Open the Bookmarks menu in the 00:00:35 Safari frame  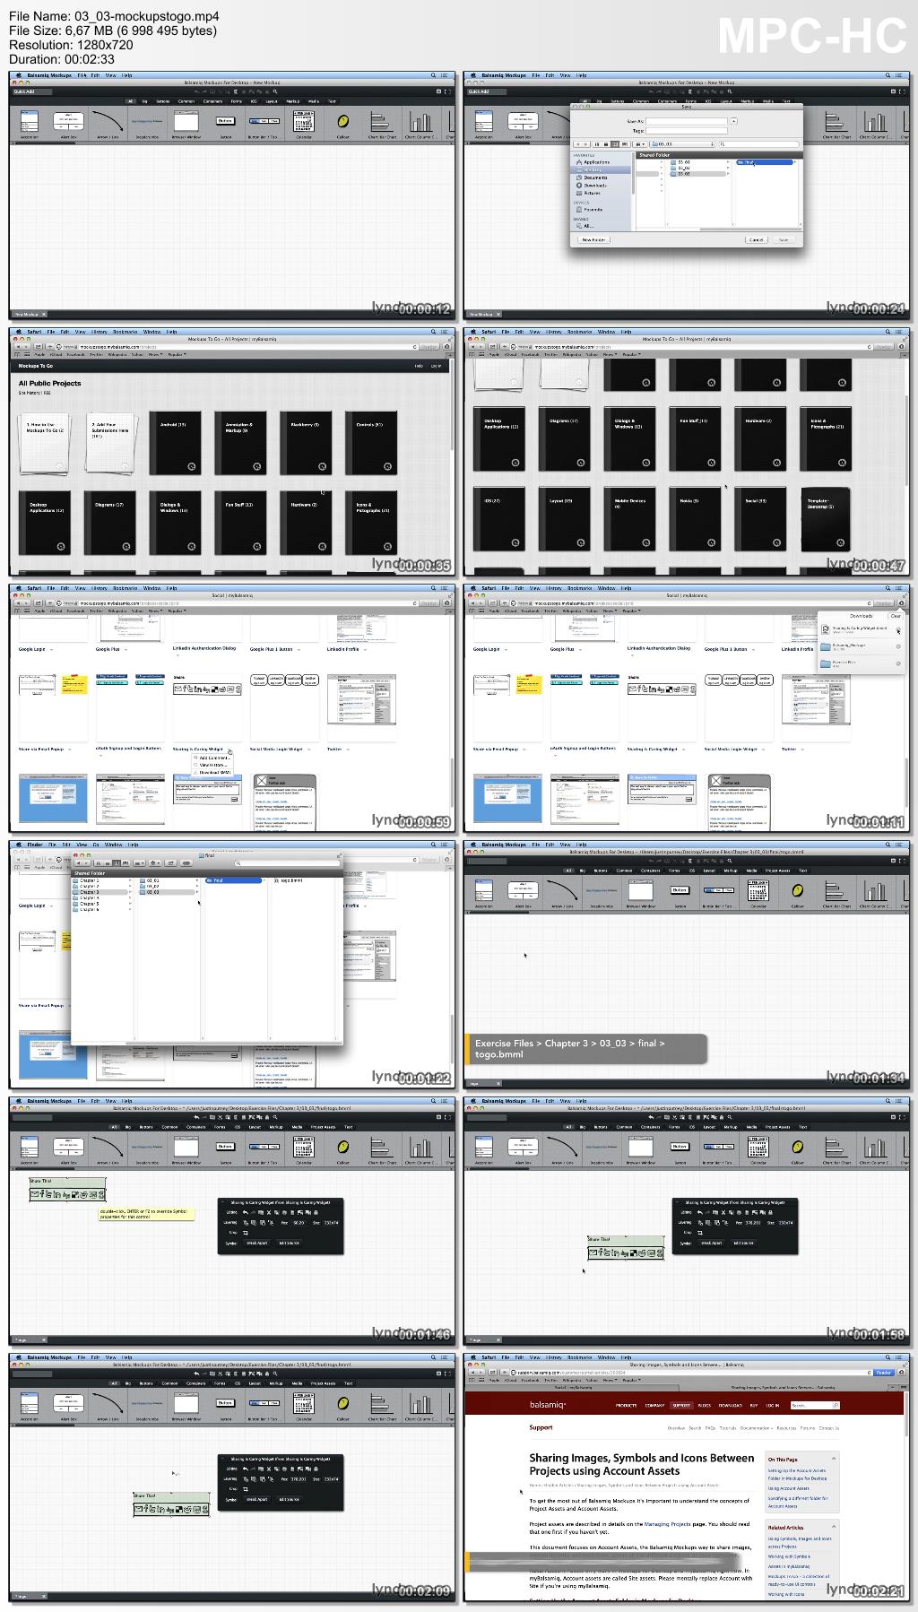pyautogui.click(x=125, y=332)
